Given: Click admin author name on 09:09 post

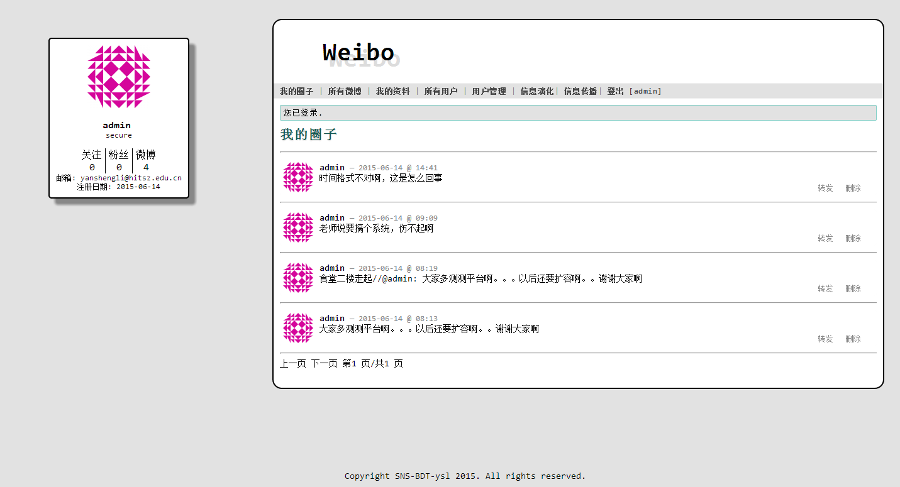Looking at the screenshot, I should tap(332, 217).
